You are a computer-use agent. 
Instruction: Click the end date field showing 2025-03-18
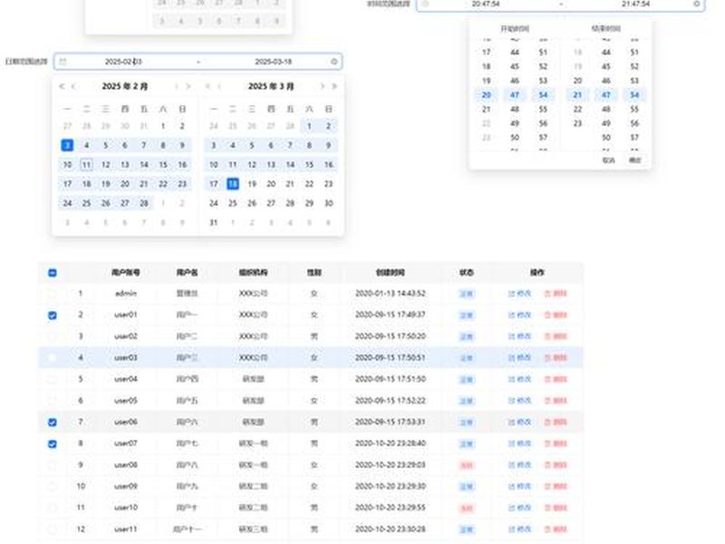(274, 62)
